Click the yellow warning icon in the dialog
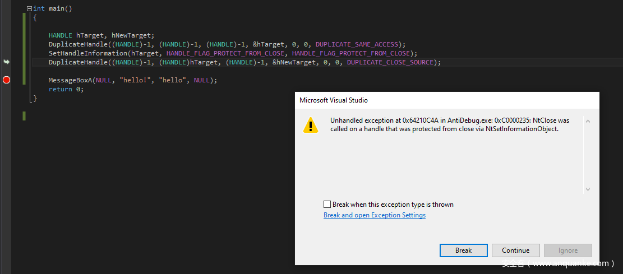Screen dimensions: 623x274 click(310, 125)
